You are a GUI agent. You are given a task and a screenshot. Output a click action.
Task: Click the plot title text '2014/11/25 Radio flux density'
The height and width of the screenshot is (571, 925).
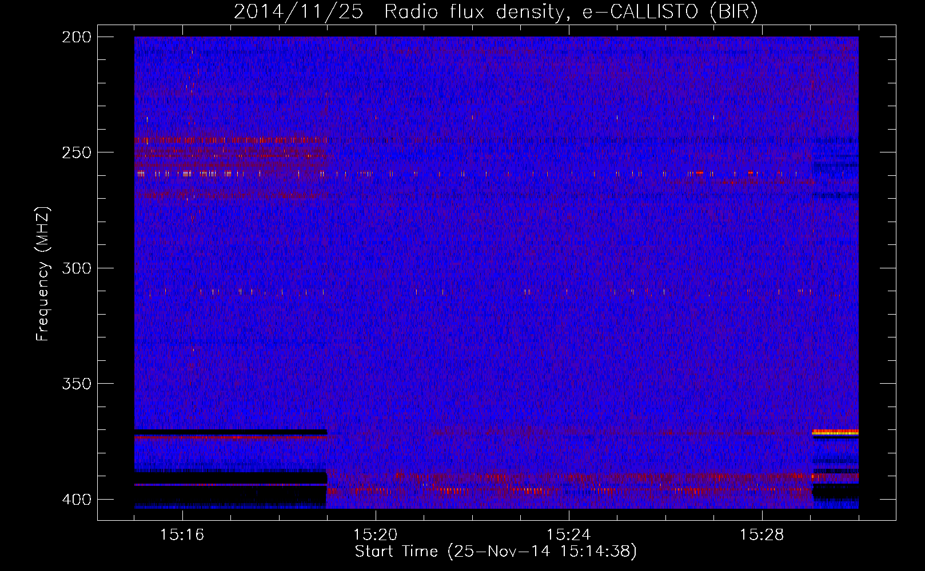tap(398, 12)
